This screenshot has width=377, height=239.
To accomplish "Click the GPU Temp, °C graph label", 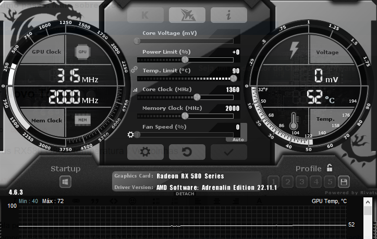I will click(x=329, y=201).
